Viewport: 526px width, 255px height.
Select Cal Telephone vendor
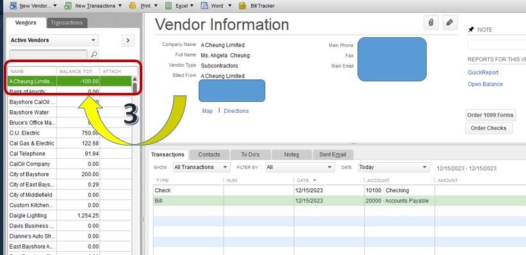click(69, 154)
